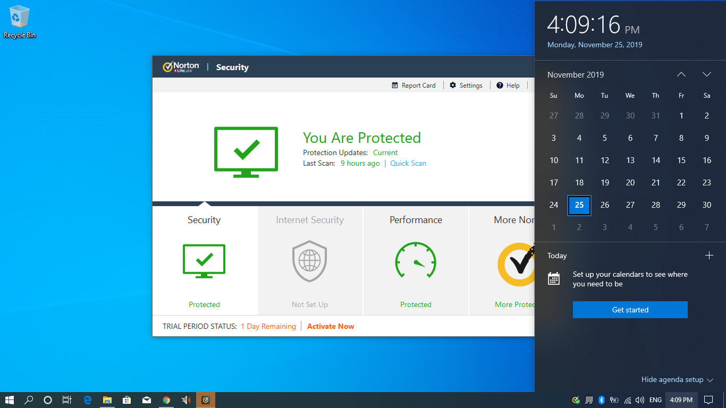The height and width of the screenshot is (408, 726).
Task: Click the Norton LifeLock logo
Action: 181,67
